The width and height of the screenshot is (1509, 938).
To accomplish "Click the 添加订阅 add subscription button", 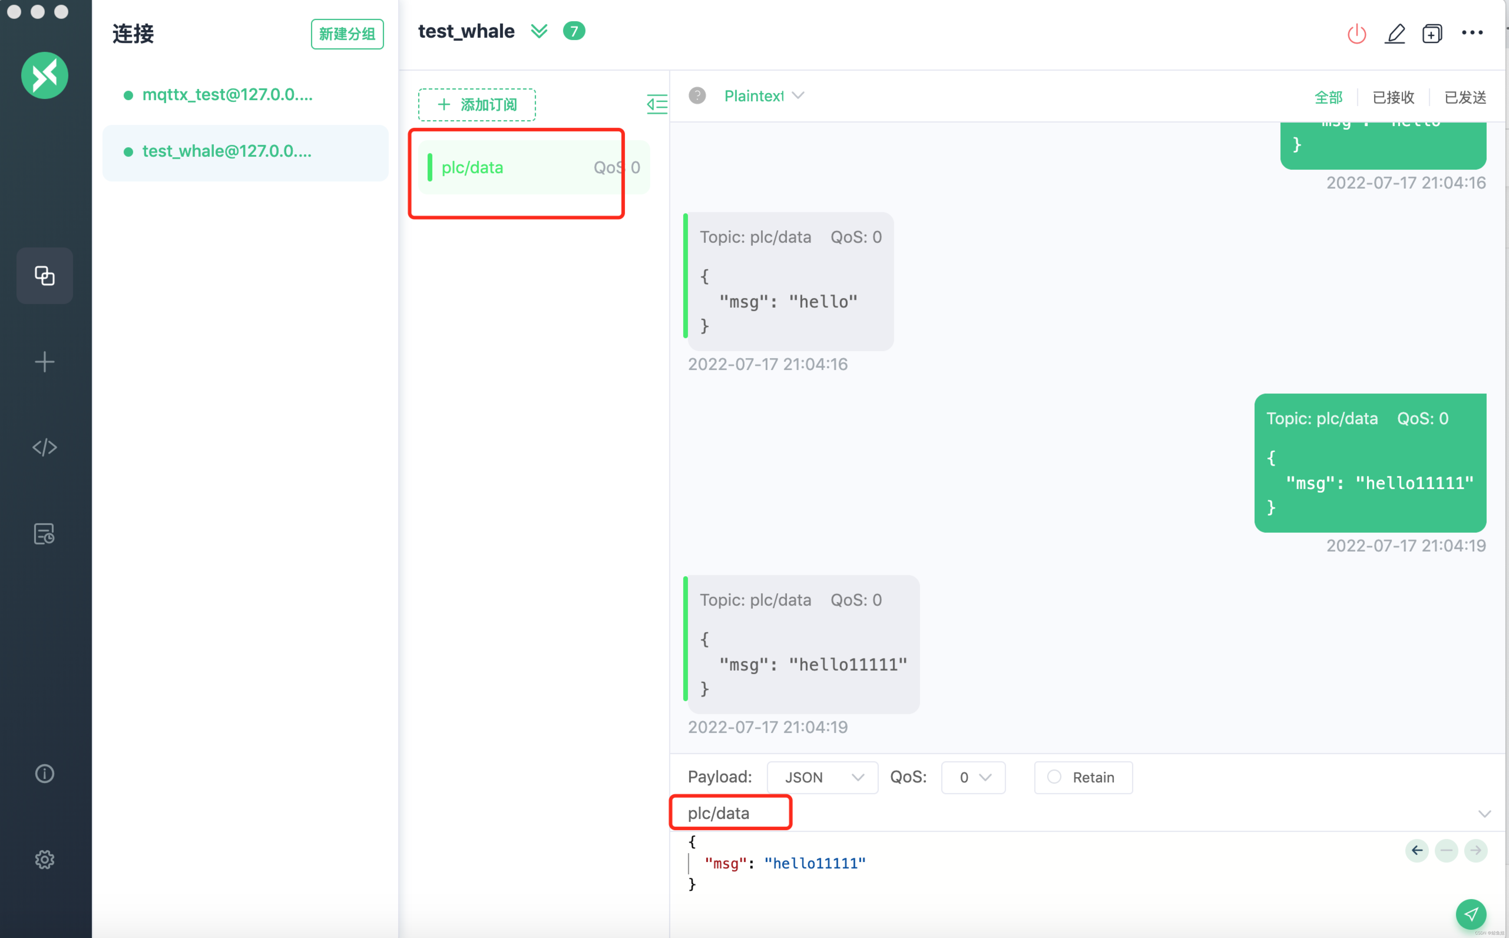I will pos(477,104).
